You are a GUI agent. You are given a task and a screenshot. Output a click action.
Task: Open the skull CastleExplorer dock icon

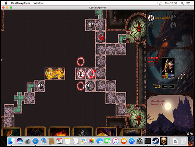coord(163,141)
